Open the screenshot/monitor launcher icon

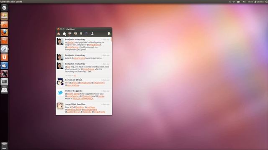tap(4, 82)
